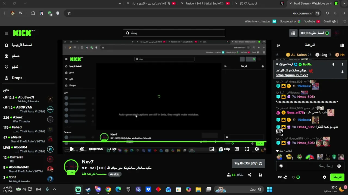Select the Arabic language tag
348x195 pixels.
pos(115,174)
